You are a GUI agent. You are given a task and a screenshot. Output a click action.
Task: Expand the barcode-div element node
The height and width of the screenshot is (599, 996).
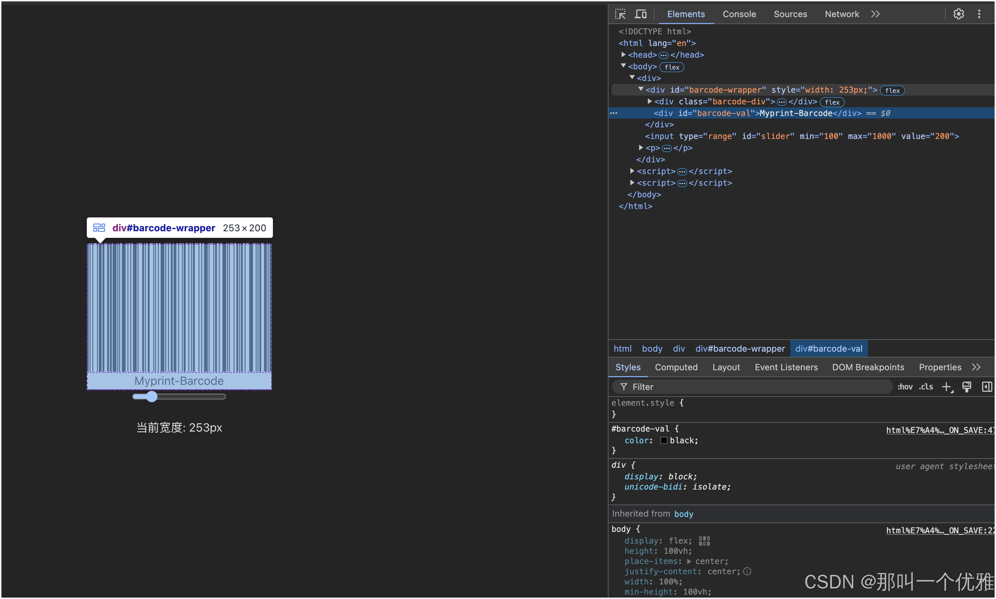[650, 101]
